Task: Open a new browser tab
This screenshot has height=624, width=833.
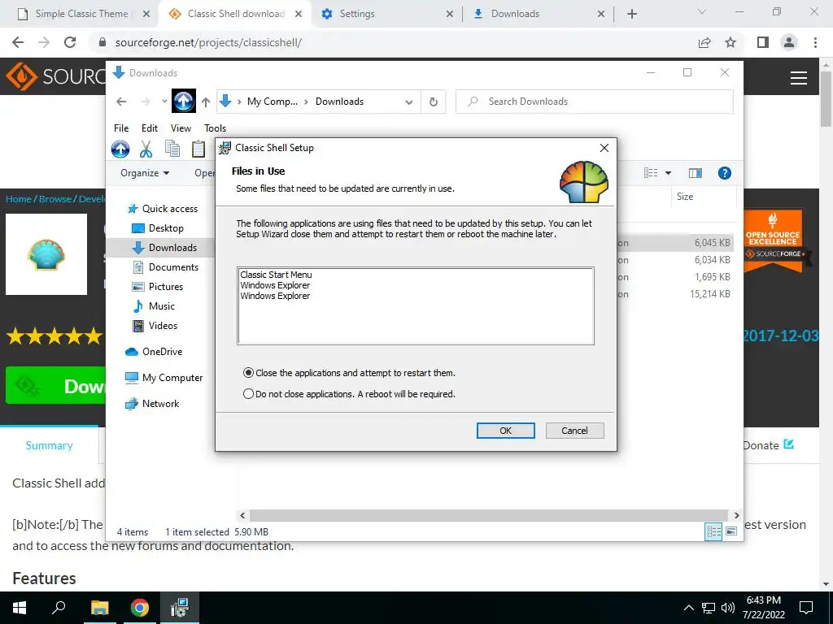Action: point(631,14)
